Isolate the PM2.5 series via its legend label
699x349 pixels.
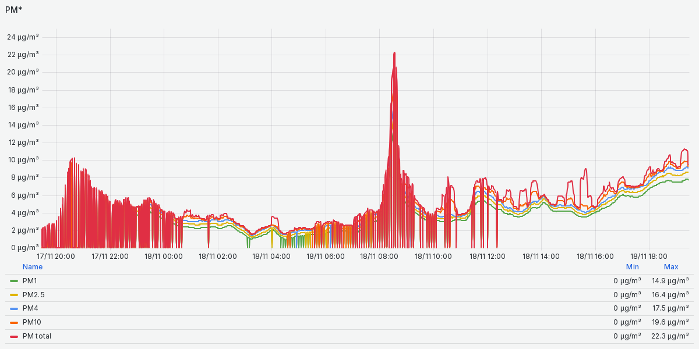pyautogui.click(x=33, y=295)
